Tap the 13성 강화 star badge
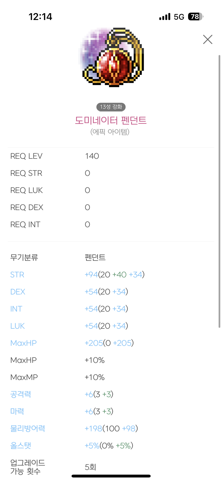 (111, 107)
